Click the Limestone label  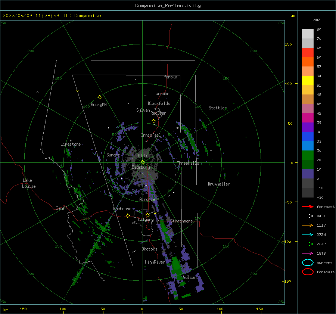[71, 144]
